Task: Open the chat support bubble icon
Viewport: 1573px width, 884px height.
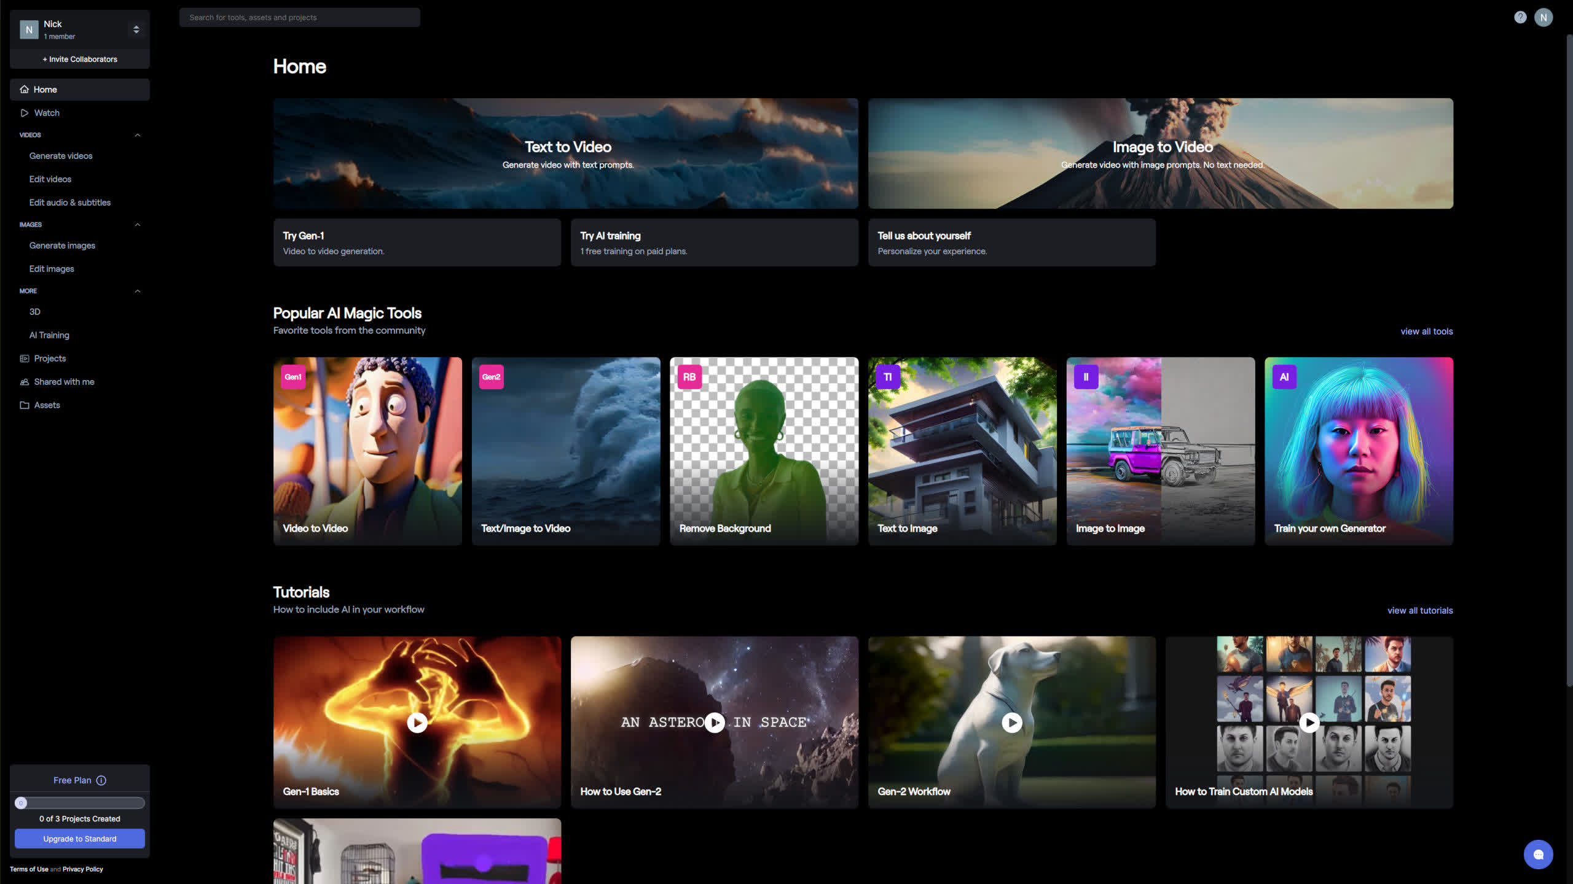Action: pyautogui.click(x=1538, y=854)
